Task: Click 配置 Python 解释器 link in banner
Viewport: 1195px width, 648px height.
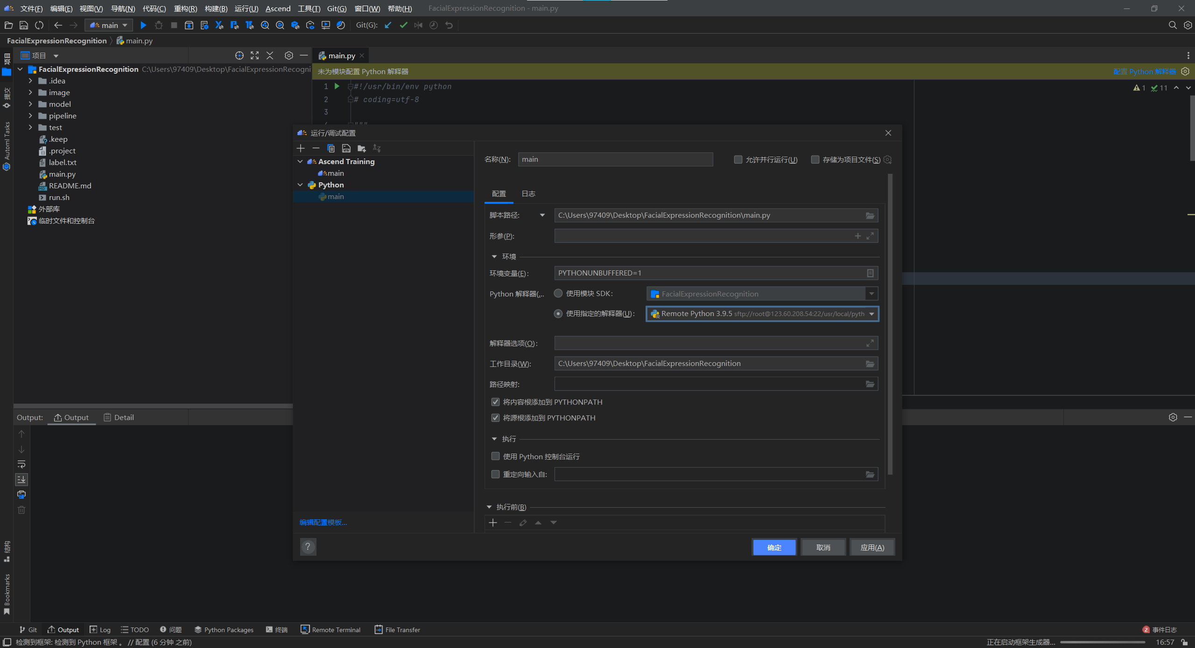Action: [1145, 71]
